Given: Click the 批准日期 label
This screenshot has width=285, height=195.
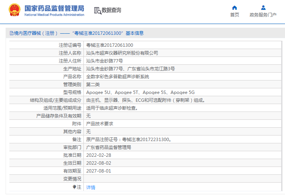Looking at the screenshot, I should pos(72,155).
